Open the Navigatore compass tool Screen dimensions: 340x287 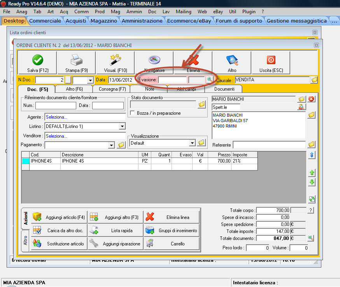click(154, 60)
